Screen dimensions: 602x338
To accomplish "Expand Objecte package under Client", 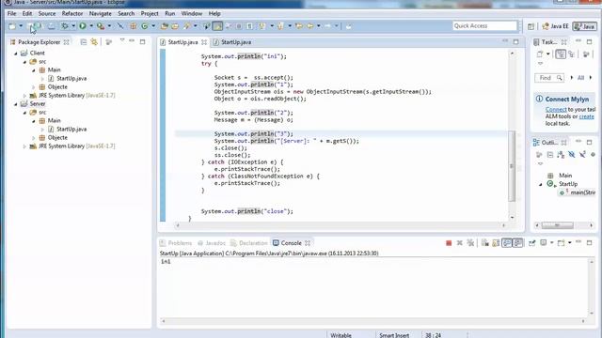I will click(x=34, y=87).
